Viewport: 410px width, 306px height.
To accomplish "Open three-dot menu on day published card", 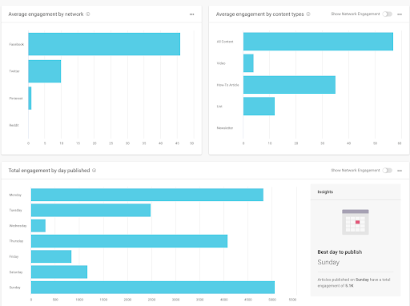I will click(400, 171).
